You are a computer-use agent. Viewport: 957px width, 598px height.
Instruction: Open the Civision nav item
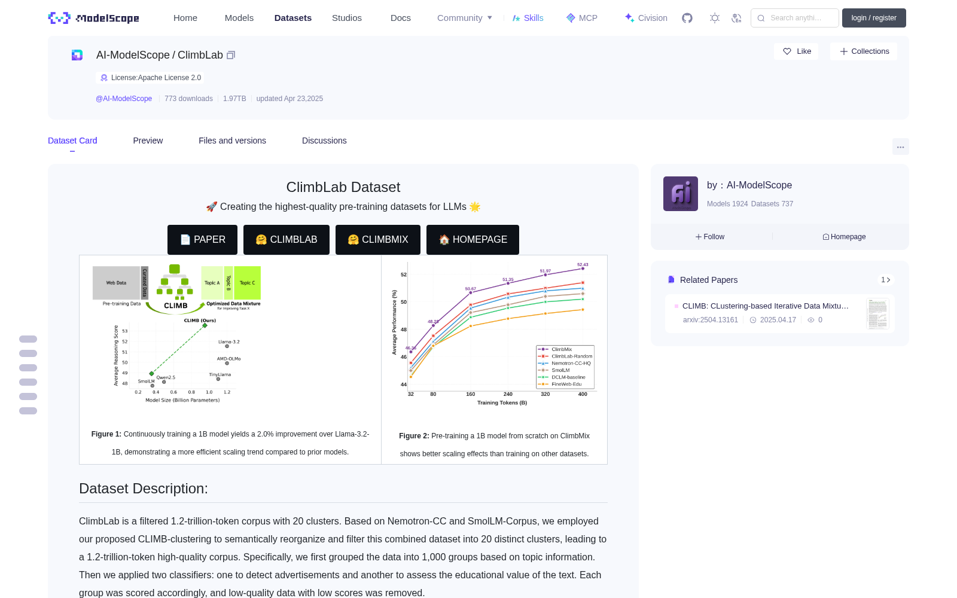point(646,18)
